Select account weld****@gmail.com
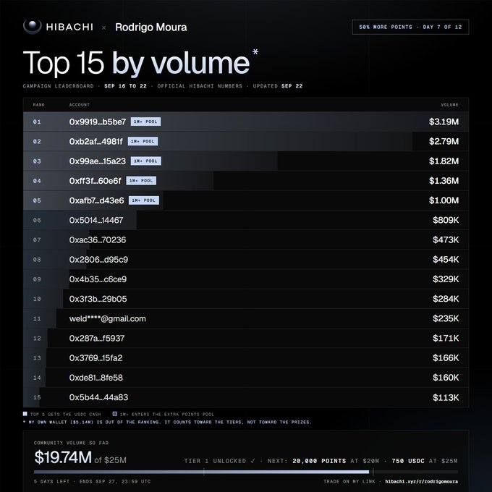Viewport: 492px width, 492px height. pyautogui.click(x=108, y=319)
